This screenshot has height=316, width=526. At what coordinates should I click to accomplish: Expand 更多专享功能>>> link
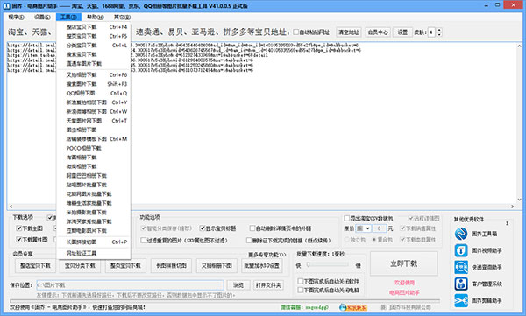click(x=267, y=255)
